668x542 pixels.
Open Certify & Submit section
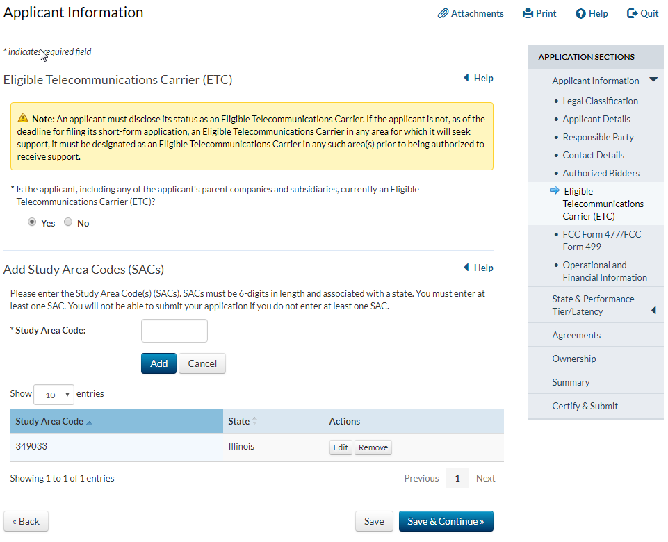[585, 406]
